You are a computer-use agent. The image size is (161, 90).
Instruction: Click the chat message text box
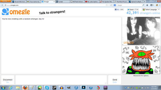(x=61, y=80)
